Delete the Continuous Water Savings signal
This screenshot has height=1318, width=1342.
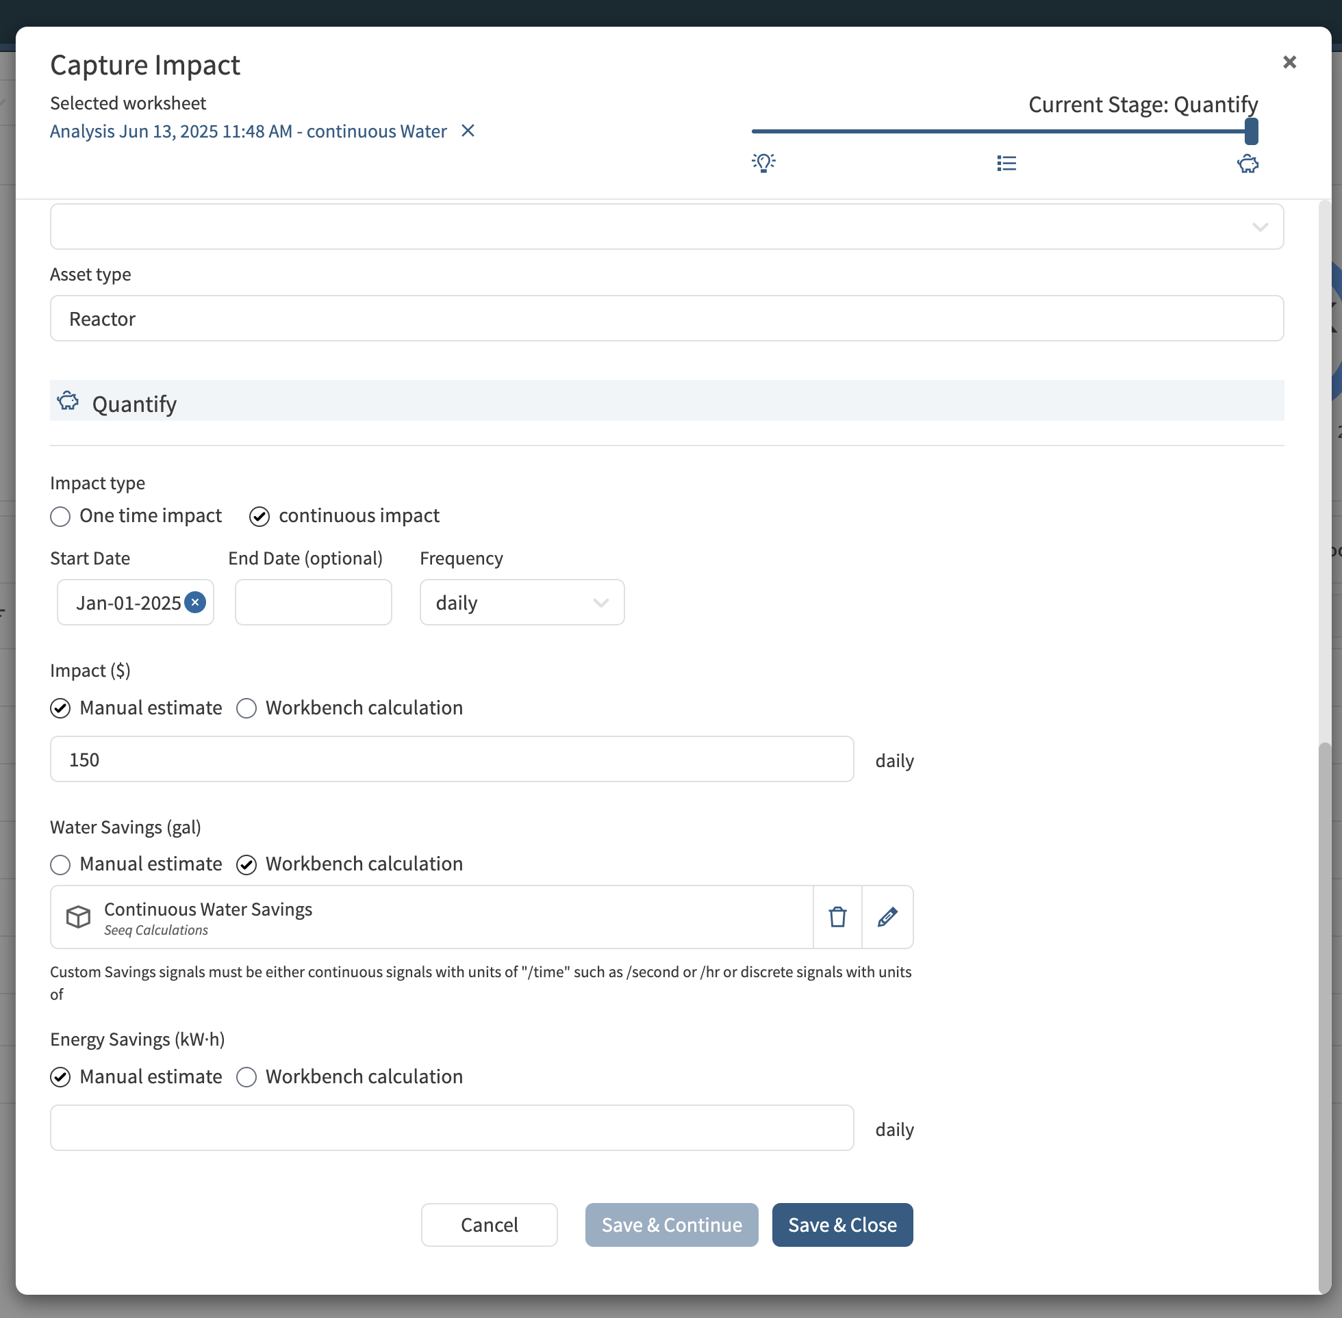coord(837,916)
